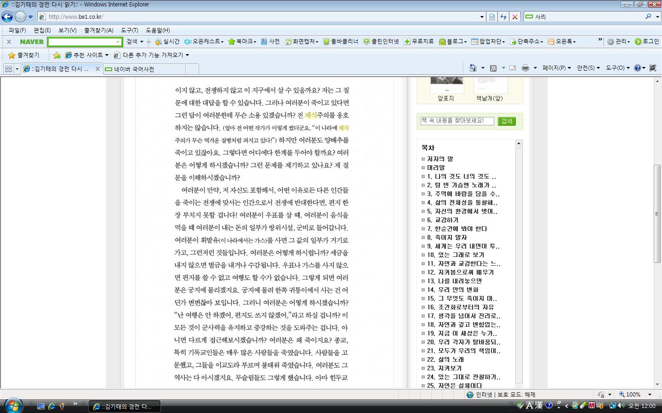
Task: Expand the 안전(S) dropdown
Action: (588, 68)
